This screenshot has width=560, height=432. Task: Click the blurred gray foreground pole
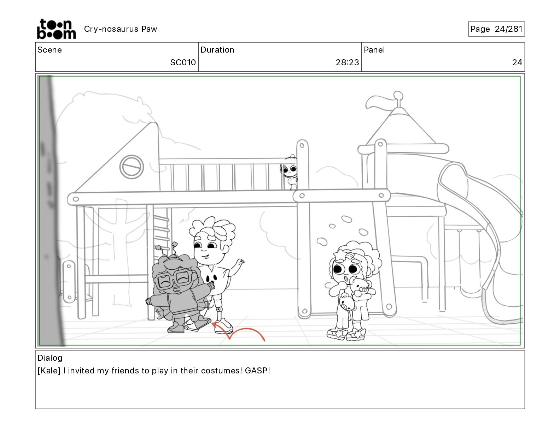coord(51,211)
